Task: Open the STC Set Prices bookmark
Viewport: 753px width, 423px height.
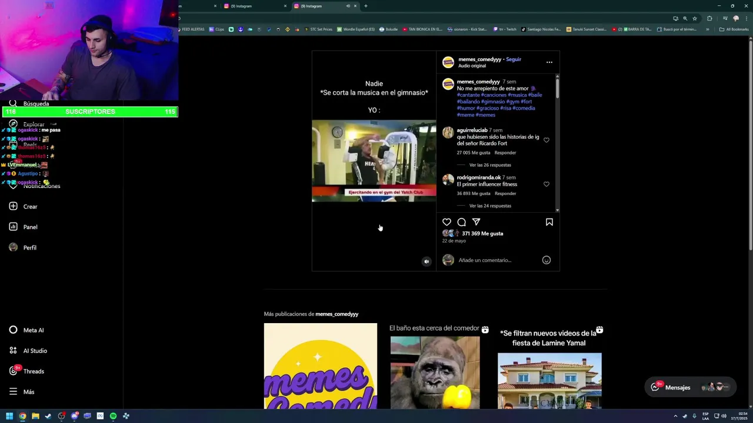Action: pos(318,29)
